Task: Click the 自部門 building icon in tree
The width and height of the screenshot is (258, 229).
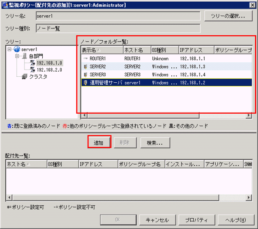Action: click(x=25, y=56)
